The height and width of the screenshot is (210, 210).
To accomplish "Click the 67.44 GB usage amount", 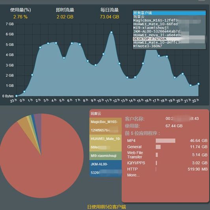I will (174, 126).
